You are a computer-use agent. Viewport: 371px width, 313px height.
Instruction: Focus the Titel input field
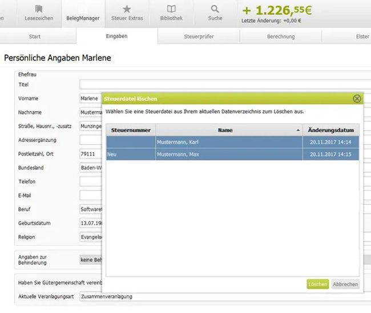(225, 84)
